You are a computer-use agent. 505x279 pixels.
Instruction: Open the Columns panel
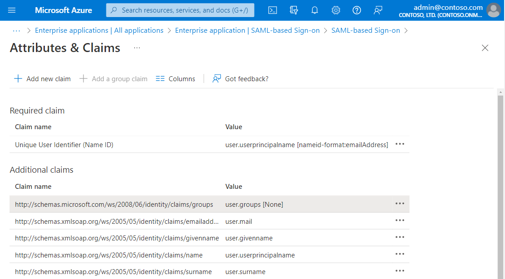175,78
